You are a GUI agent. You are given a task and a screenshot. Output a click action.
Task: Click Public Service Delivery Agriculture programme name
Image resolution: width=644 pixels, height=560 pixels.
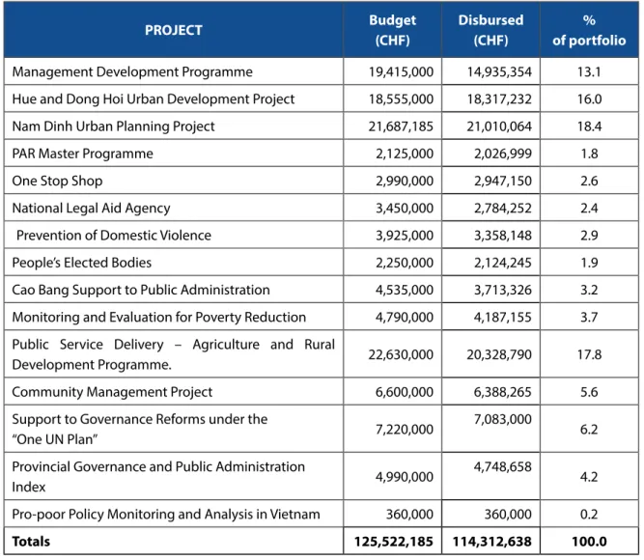174,354
